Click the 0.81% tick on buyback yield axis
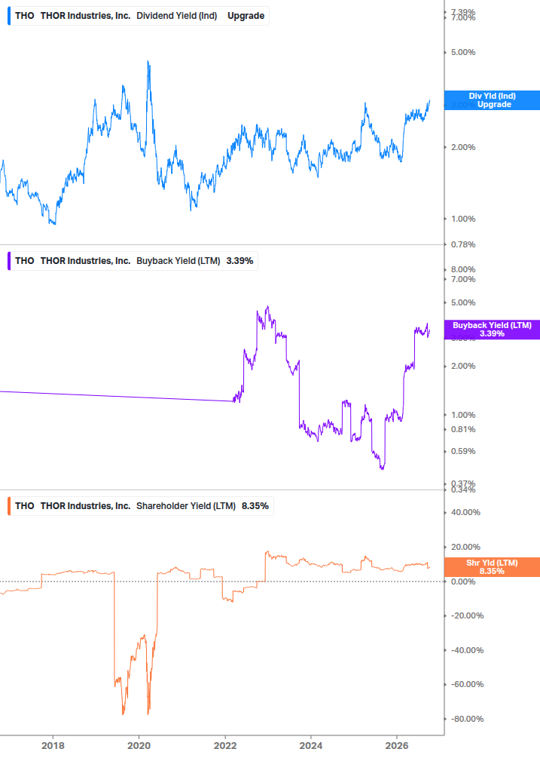The width and height of the screenshot is (540, 758). pyautogui.click(x=463, y=429)
